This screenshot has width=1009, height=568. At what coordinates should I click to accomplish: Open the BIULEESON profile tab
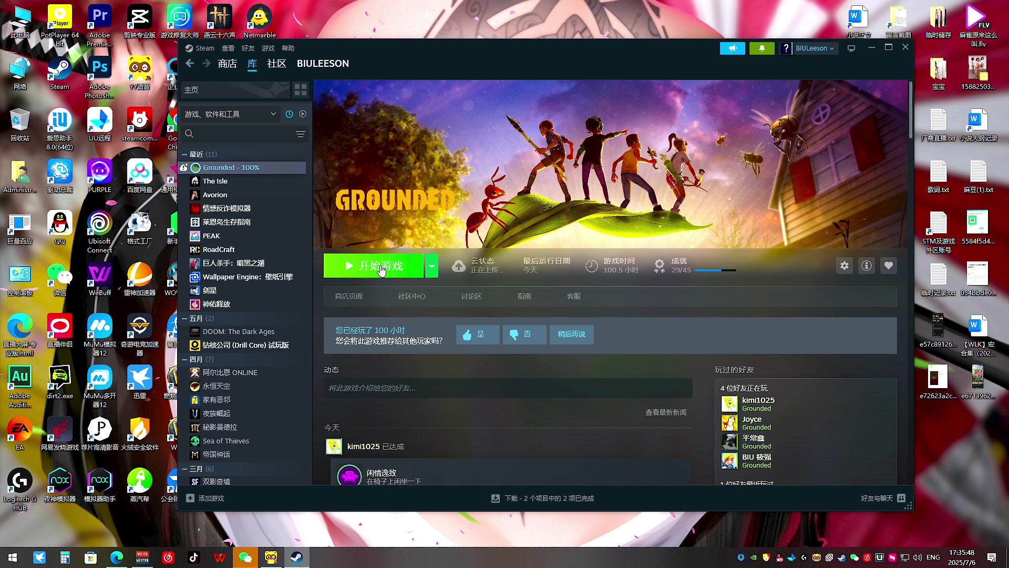323,64
